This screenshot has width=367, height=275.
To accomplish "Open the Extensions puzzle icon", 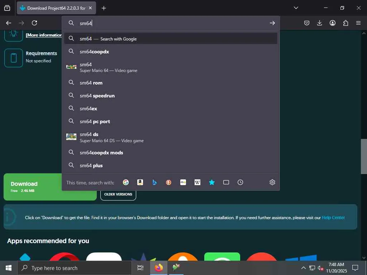I will pos(345,23).
